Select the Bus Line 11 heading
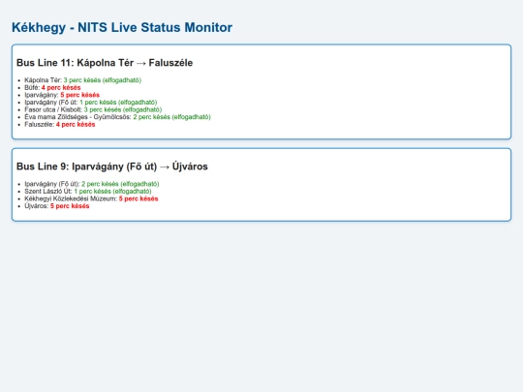This screenshot has width=523, height=392. pyautogui.click(x=105, y=63)
